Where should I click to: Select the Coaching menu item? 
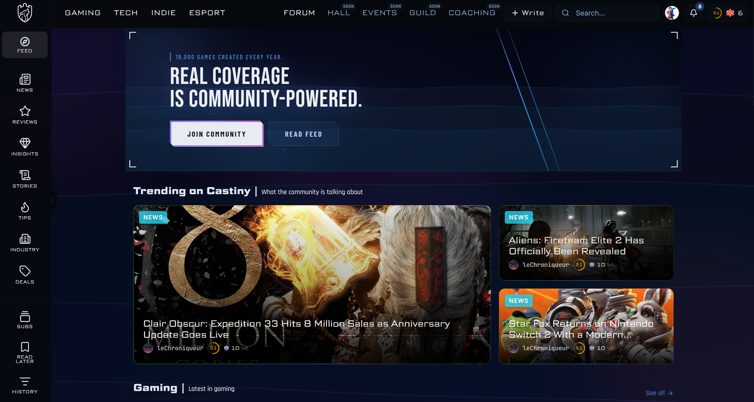pos(472,13)
